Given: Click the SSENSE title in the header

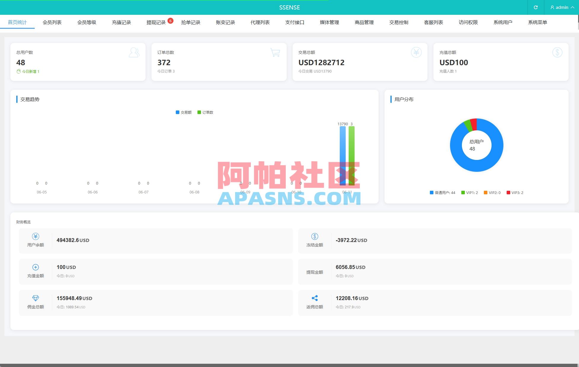Looking at the screenshot, I should tap(289, 7).
